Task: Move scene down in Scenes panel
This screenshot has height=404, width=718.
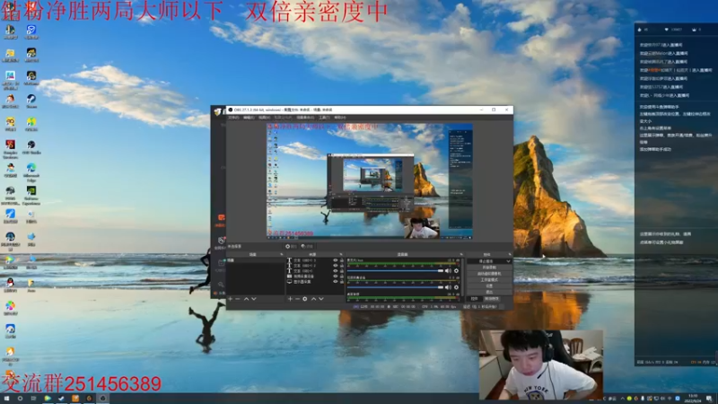Action: [254, 299]
